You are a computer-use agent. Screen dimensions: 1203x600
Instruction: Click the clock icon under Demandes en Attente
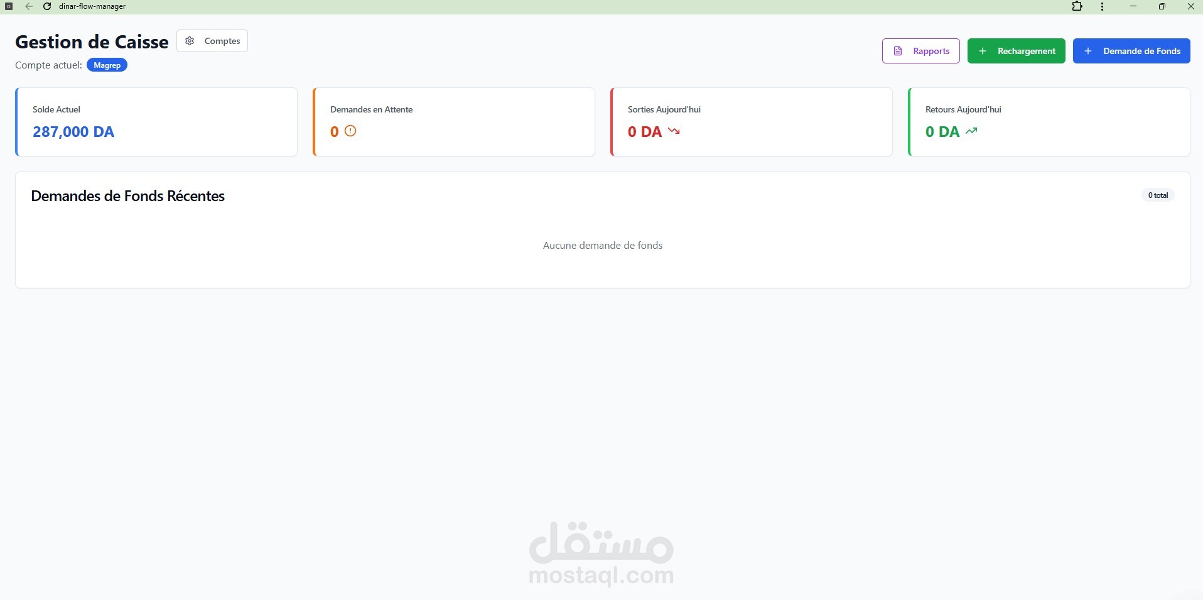[350, 131]
